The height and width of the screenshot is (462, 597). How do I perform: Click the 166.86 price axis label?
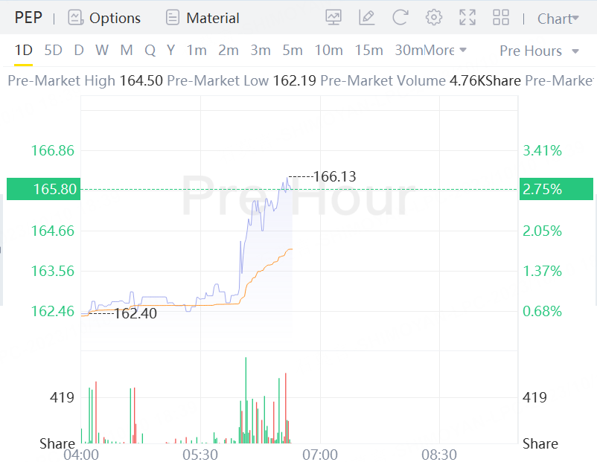click(x=53, y=150)
